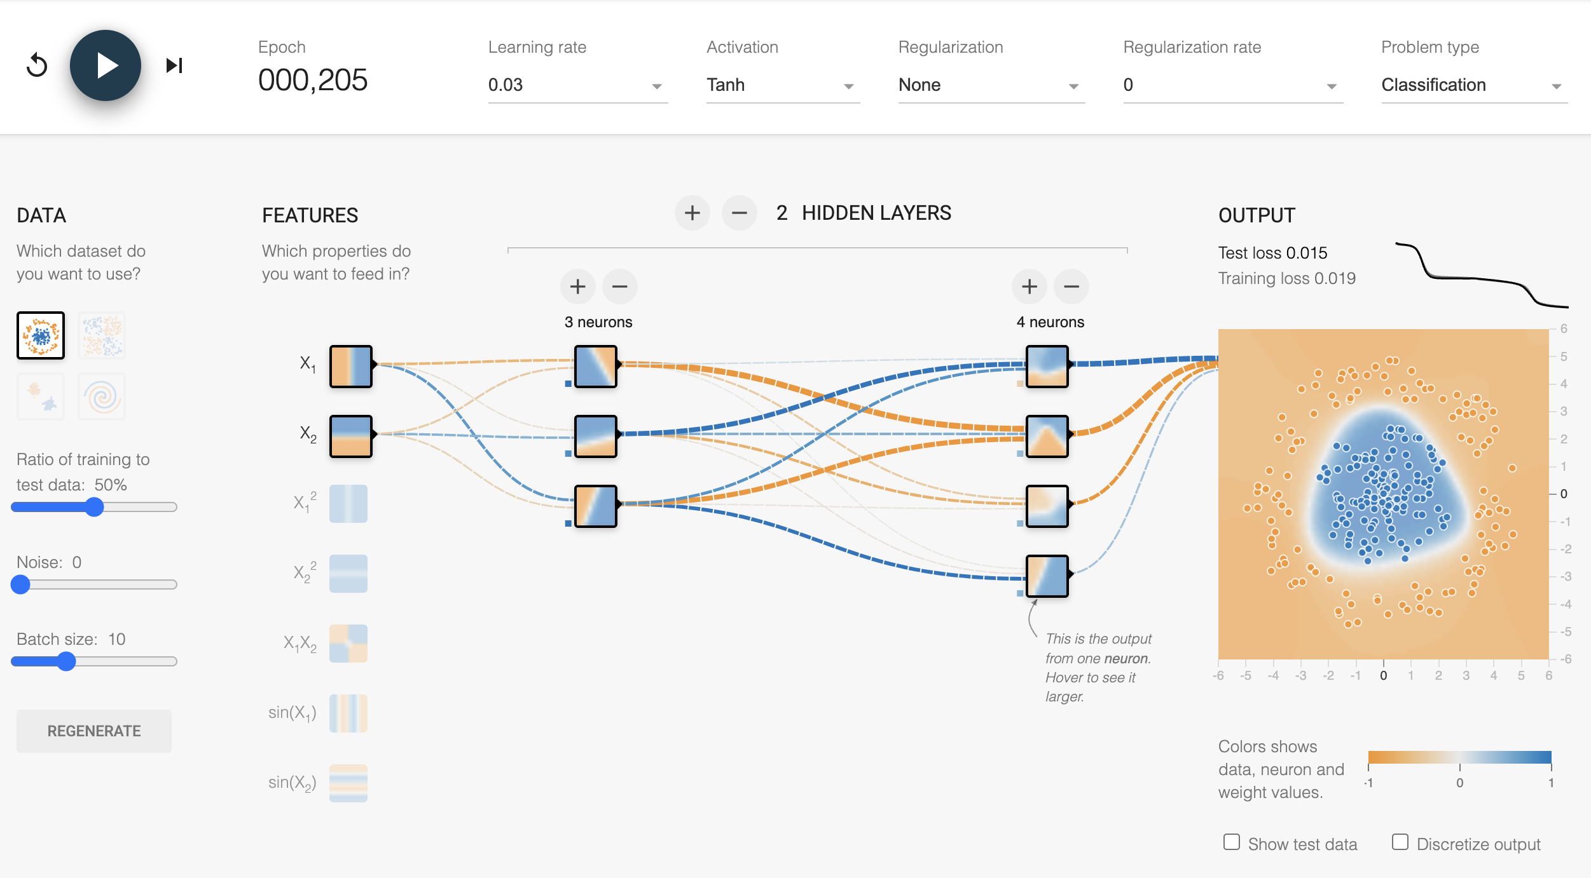1591x878 pixels.
Task: Add a neuron to the first hidden layer
Action: click(577, 287)
